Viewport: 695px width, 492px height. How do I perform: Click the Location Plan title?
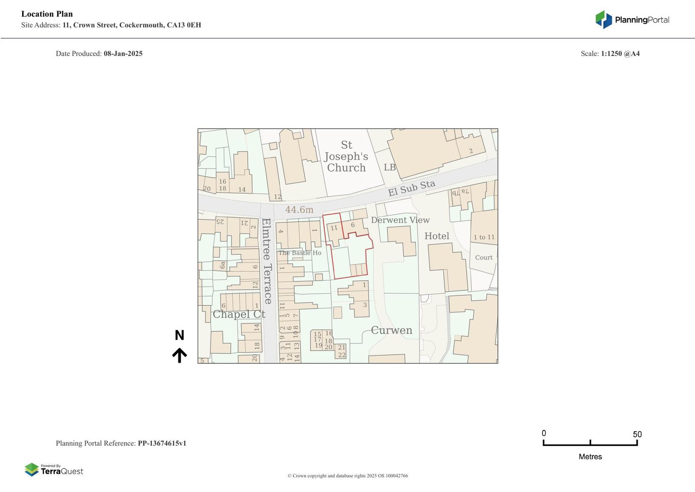click(47, 14)
